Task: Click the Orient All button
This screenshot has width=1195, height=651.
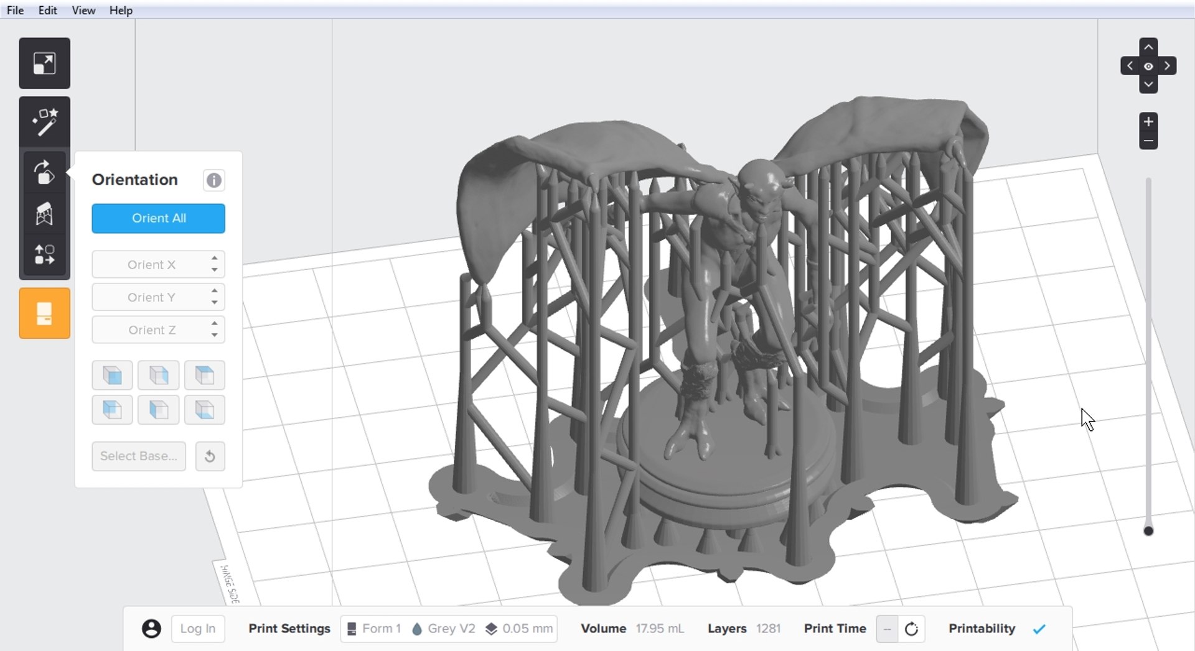Action: 159,218
